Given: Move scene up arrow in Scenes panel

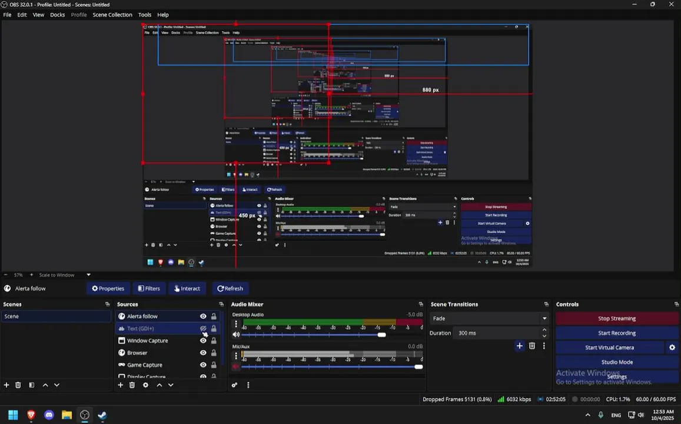Looking at the screenshot, I should pos(45,385).
